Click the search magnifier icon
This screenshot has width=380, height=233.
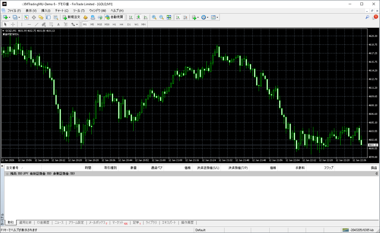click(367, 17)
